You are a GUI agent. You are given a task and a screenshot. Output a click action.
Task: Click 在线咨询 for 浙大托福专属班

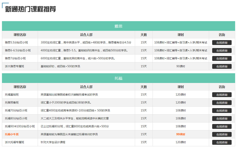click(222, 142)
